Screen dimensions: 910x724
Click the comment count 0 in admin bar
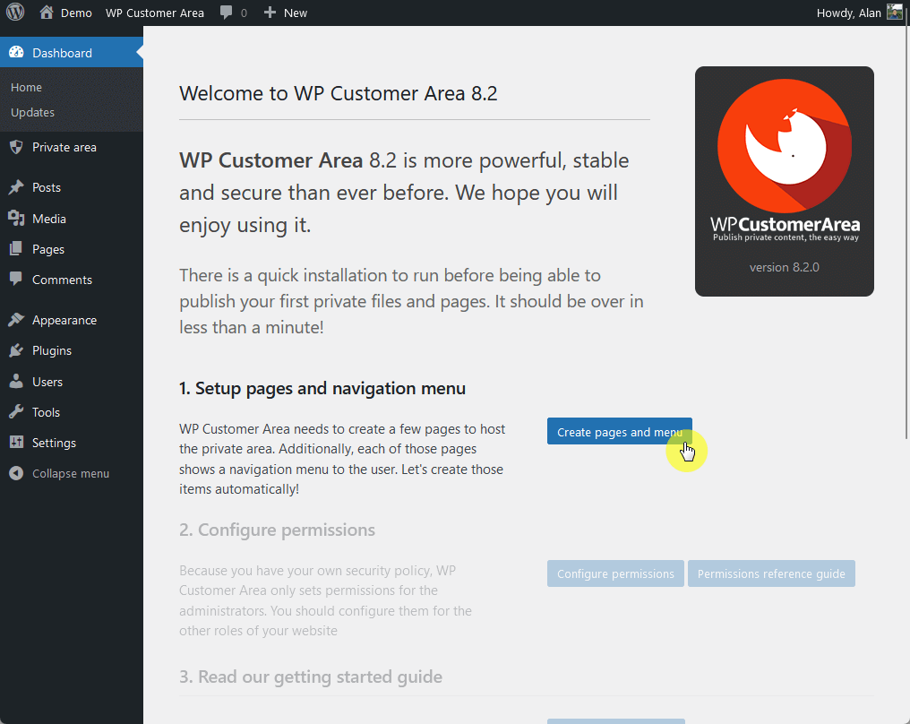click(x=244, y=13)
